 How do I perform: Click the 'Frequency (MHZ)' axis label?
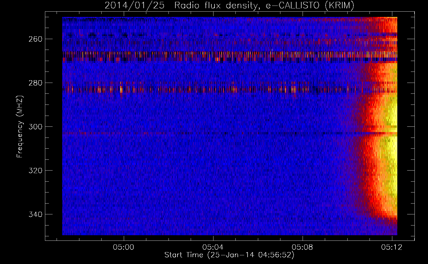(20, 126)
